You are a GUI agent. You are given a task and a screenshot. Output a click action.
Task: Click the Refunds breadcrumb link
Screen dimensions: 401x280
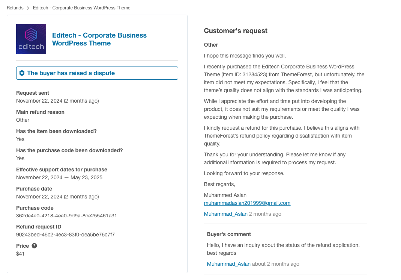(x=15, y=8)
